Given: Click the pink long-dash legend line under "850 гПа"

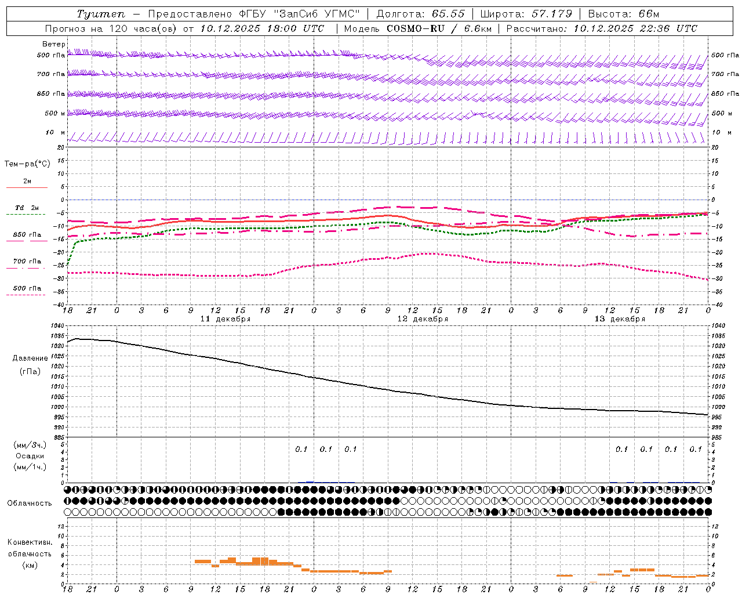Looking at the screenshot, I should (26, 241).
